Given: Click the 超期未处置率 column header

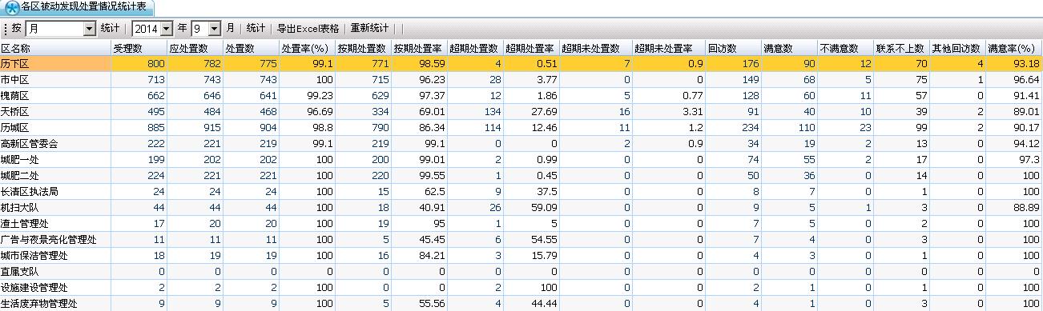Looking at the screenshot, I should 669,49.
